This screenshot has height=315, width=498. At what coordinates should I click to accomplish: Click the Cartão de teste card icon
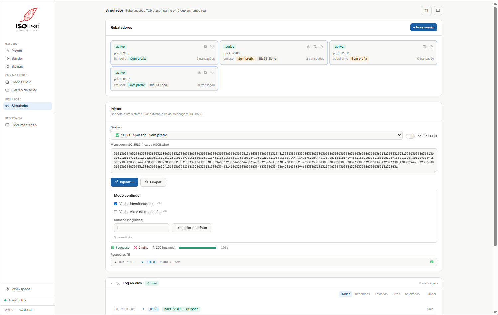(7, 90)
